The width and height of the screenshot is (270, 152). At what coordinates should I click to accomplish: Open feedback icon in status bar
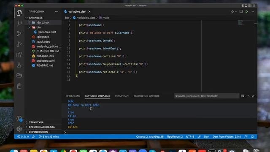pos(246,137)
